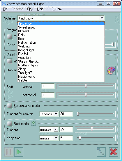Open the Play menu
The width and height of the screenshot is (122, 161).
(30, 9)
